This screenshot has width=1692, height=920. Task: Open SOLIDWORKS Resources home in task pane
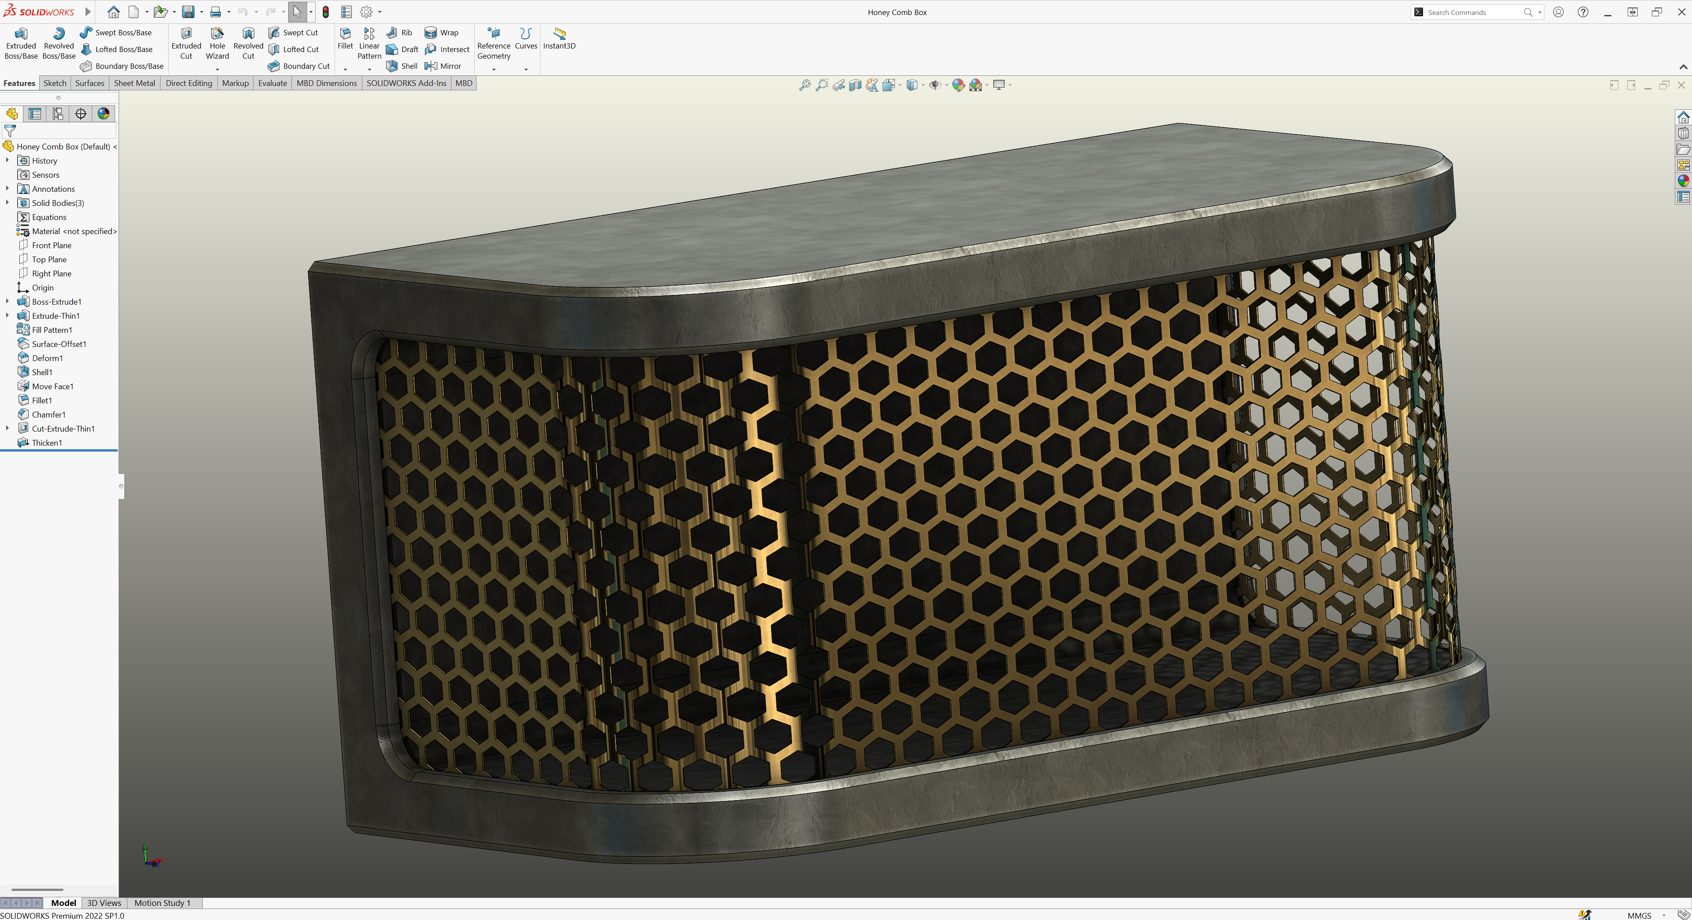pos(1683,117)
